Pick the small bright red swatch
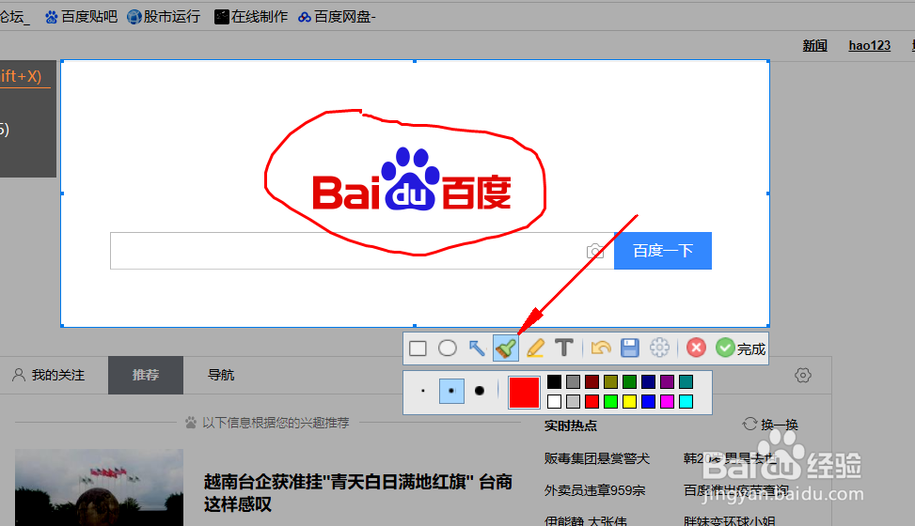 coord(592,401)
